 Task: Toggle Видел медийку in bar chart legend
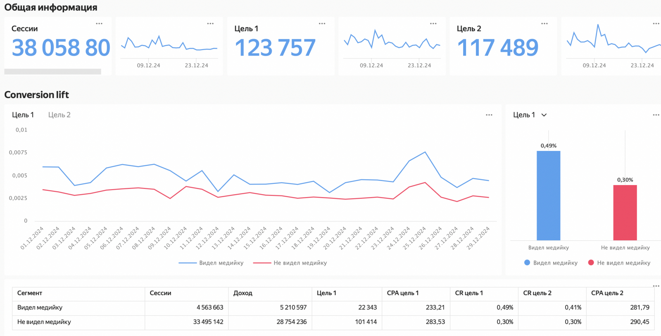(551, 263)
